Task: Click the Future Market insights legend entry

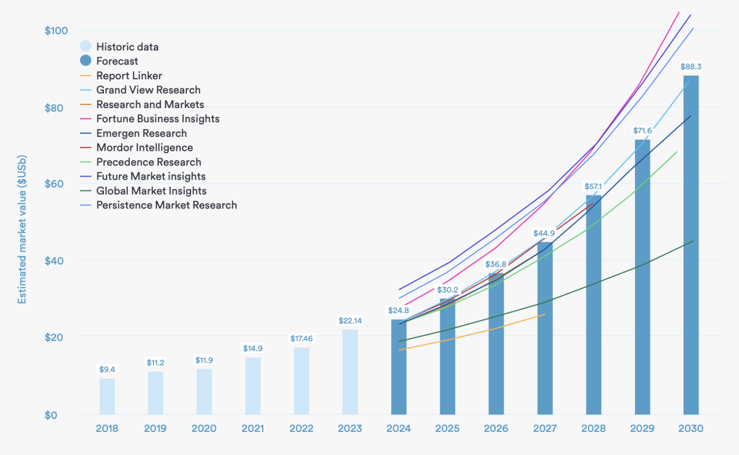Action: pos(150,177)
